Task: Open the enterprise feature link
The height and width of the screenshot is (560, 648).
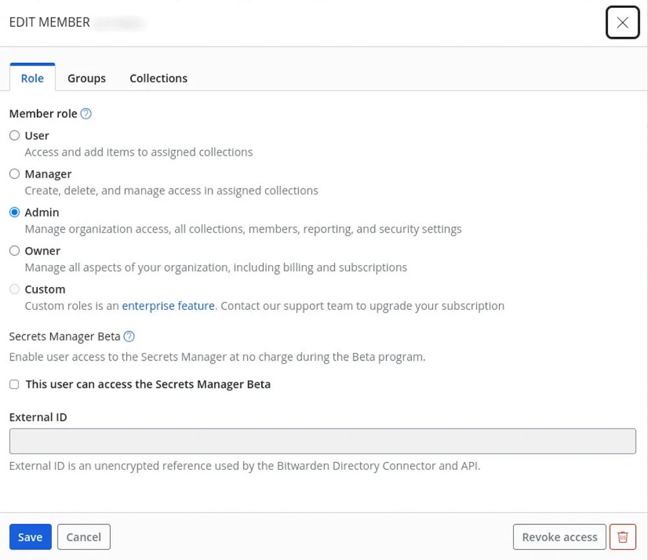Action: click(168, 305)
